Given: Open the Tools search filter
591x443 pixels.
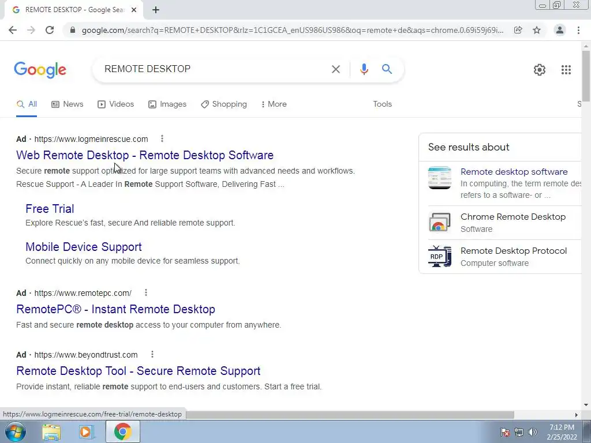Looking at the screenshot, I should point(382,104).
